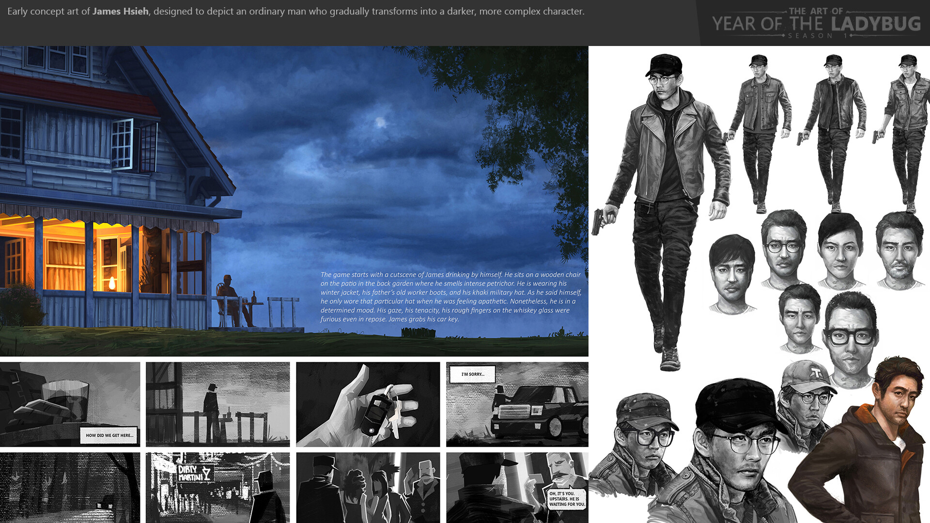The image size is (930, 523).
Task: Click the bolded name "James Hsieh"
Action: click(119, 11)
